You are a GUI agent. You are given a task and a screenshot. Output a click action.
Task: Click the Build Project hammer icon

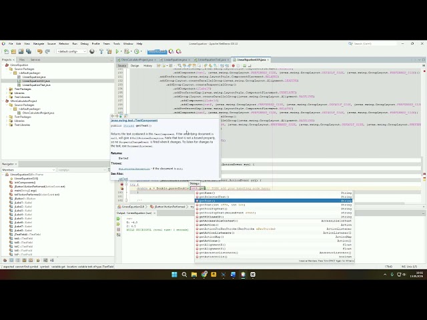click(x=101, y=51)
